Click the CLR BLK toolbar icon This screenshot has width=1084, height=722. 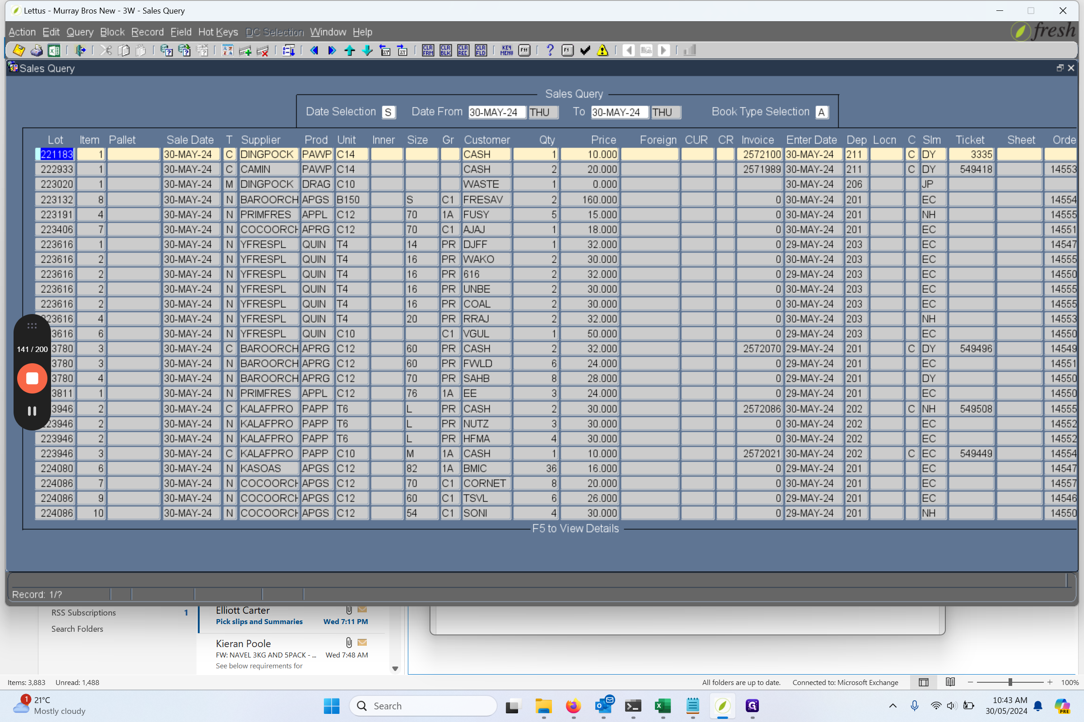coord(445,50)
